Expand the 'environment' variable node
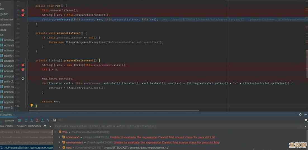Screen dimensions: 308x150 tap(60, 142)
